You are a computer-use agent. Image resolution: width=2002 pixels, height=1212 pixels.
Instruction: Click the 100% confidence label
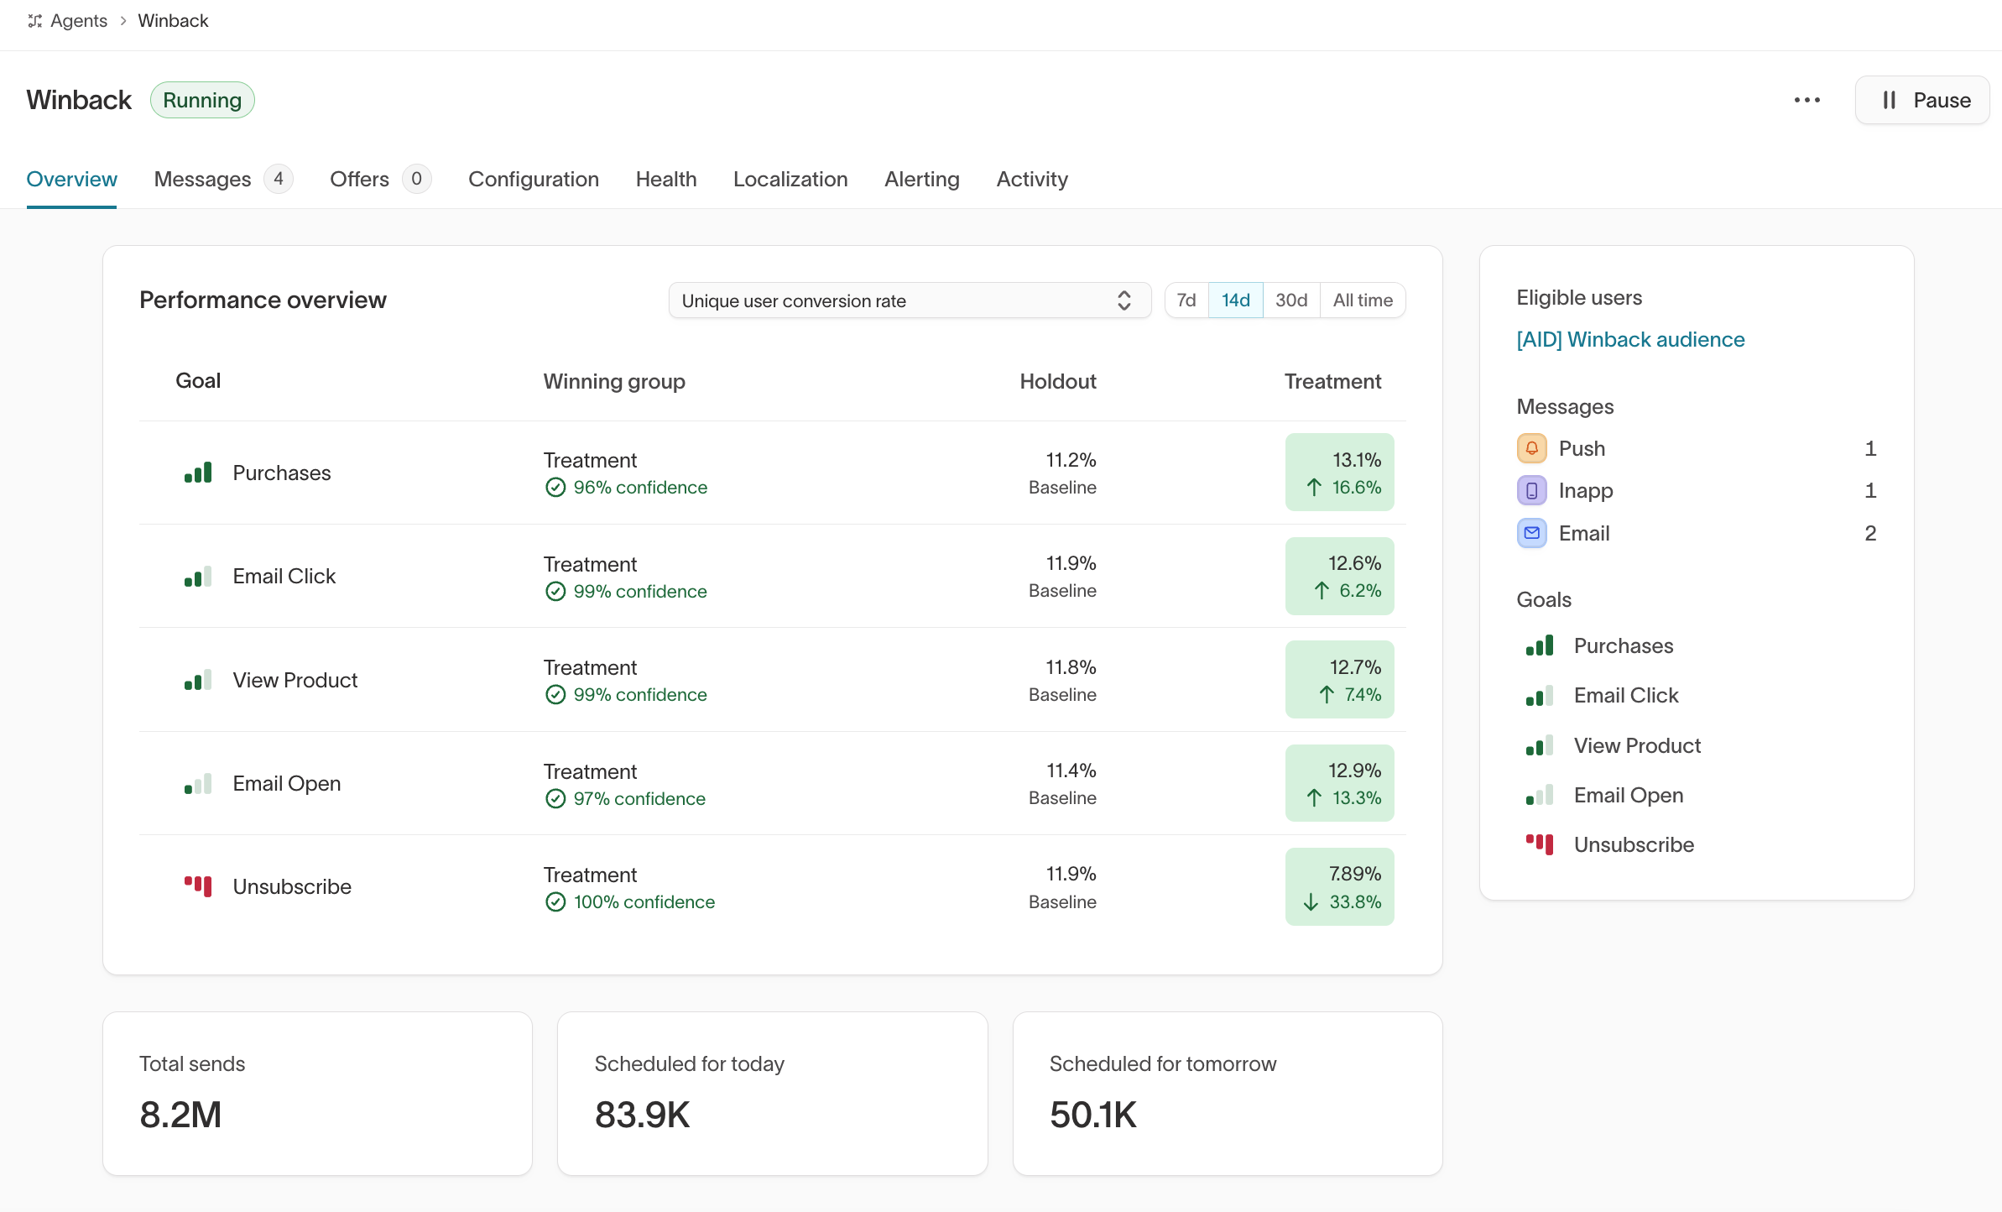[x=644, y=902]
